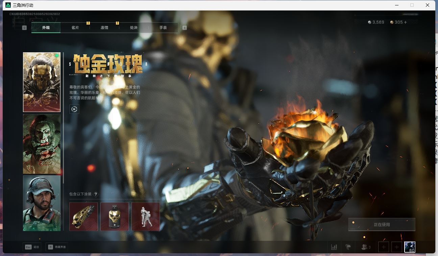This screenshot has height=256, width=438.
Task: Select the green masked operator skin thumbnail
Action: (42, 144)
